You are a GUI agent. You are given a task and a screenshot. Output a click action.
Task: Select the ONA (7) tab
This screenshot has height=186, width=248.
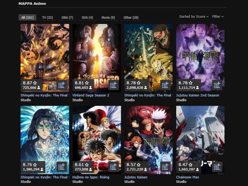click(x=67, y=18)
